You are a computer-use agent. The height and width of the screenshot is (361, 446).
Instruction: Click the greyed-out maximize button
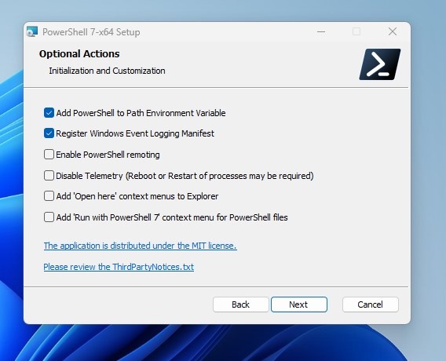tap(356, 31)
